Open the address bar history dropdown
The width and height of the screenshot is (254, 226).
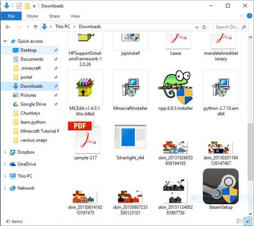[197, 27]
